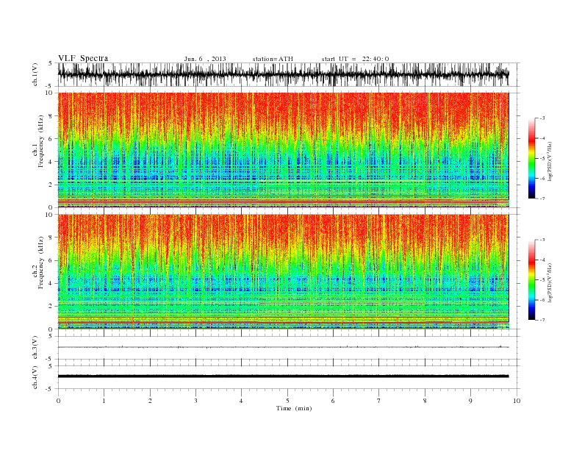Viewport: 582px width, 450px height.
Task: Click the thick ch.4 voltage trace
Action: pos(283,376)
